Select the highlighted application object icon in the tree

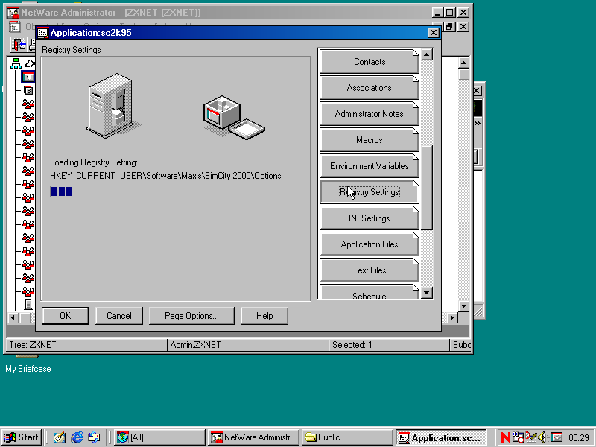pos(28,77)
